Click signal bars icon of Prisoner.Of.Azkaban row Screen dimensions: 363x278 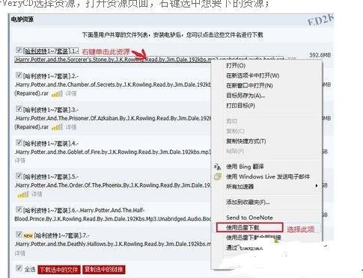(x=57, y=127)
